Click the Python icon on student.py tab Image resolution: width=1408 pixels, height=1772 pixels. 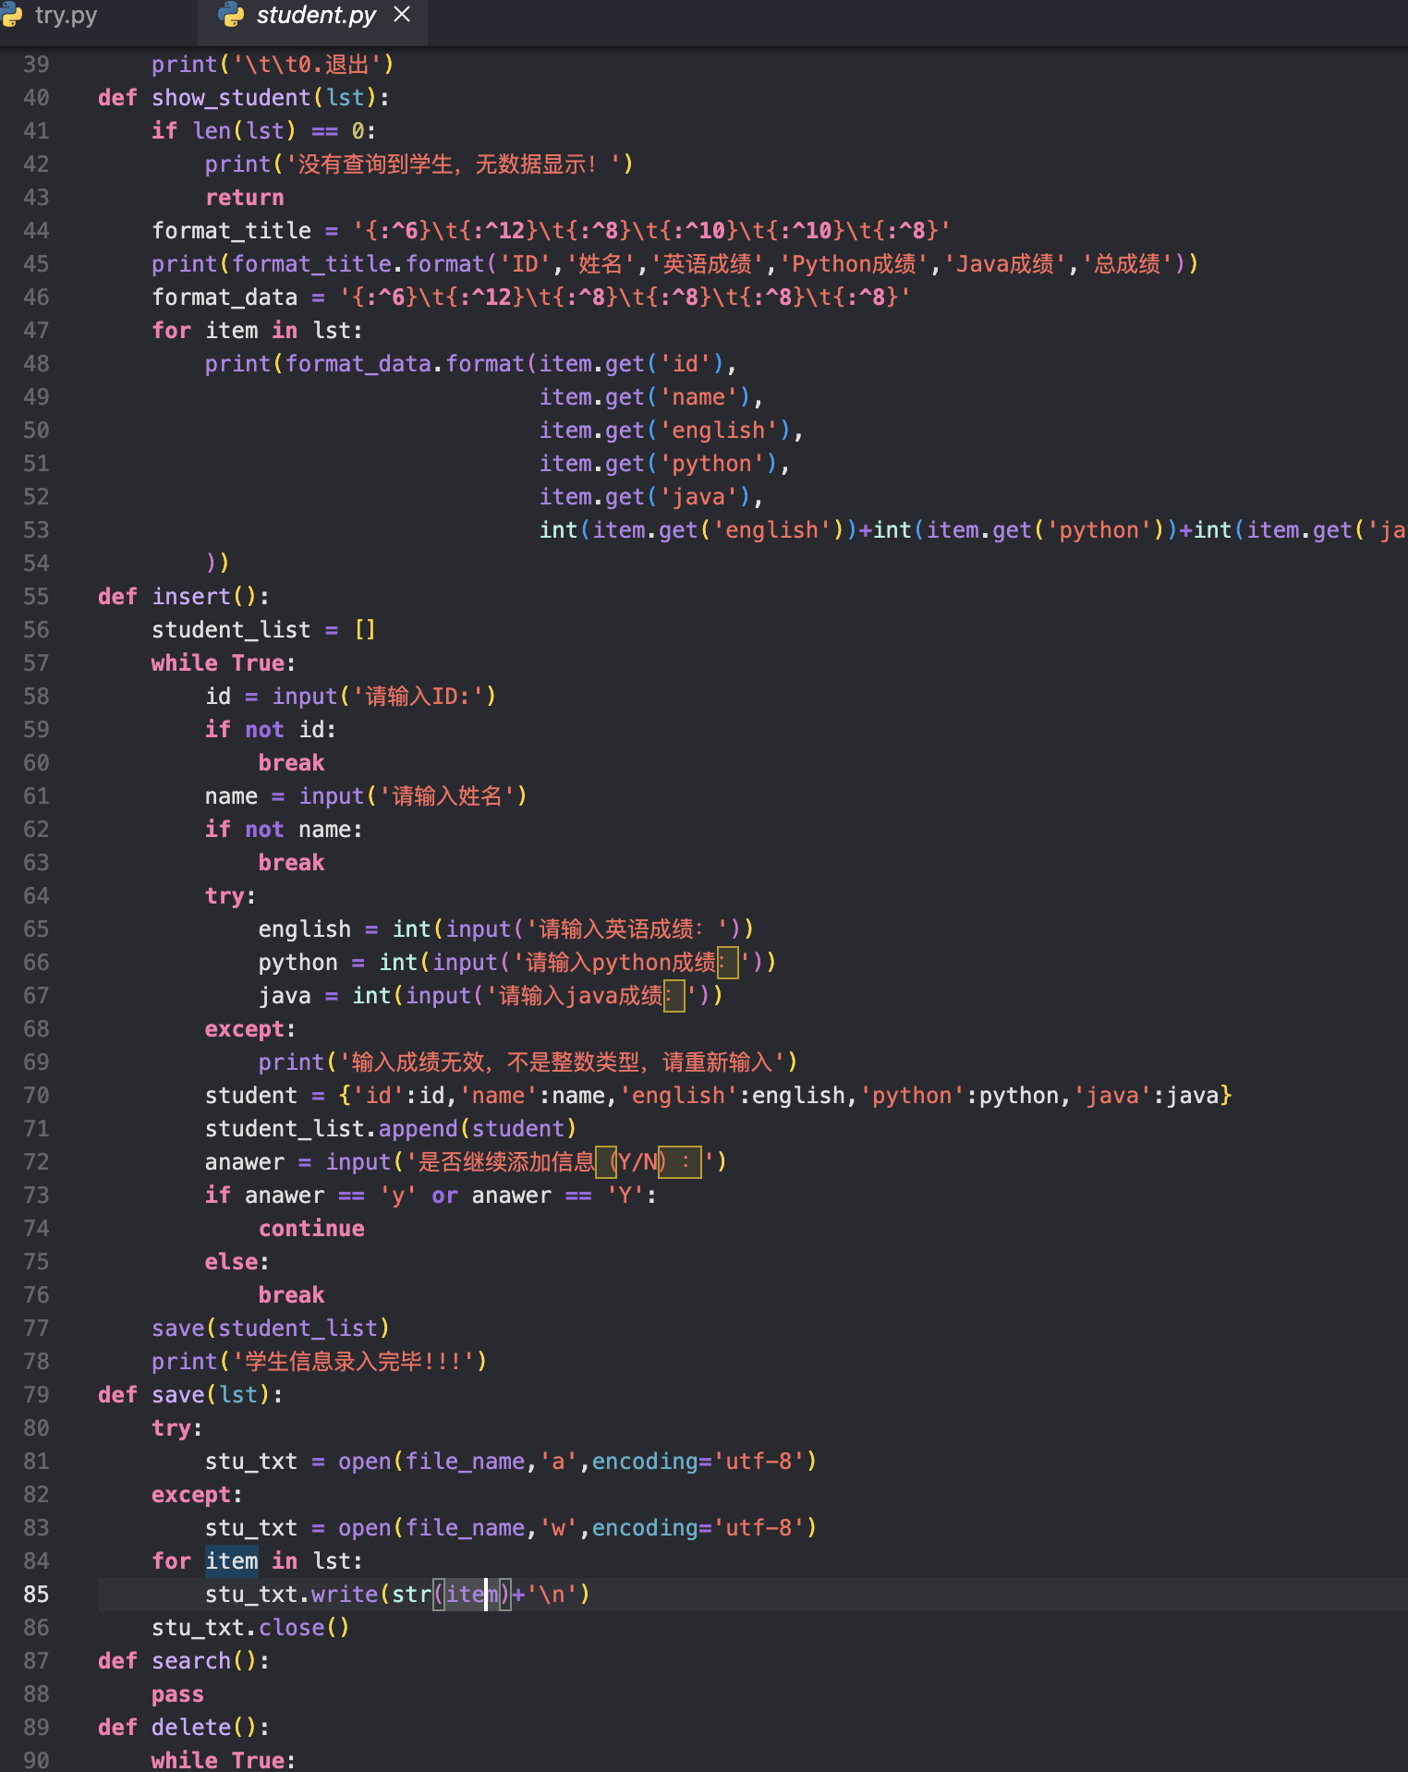click(x=231, y=15)
